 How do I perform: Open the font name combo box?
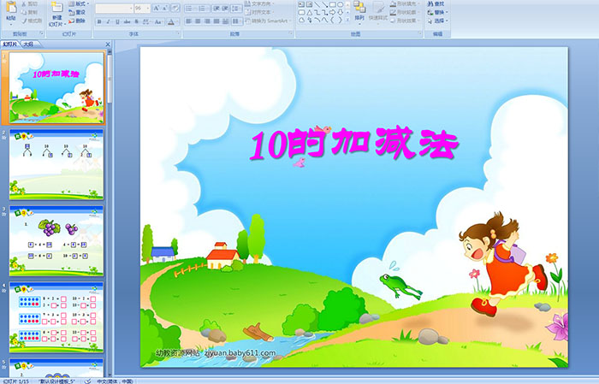click(x=114, y=9)
